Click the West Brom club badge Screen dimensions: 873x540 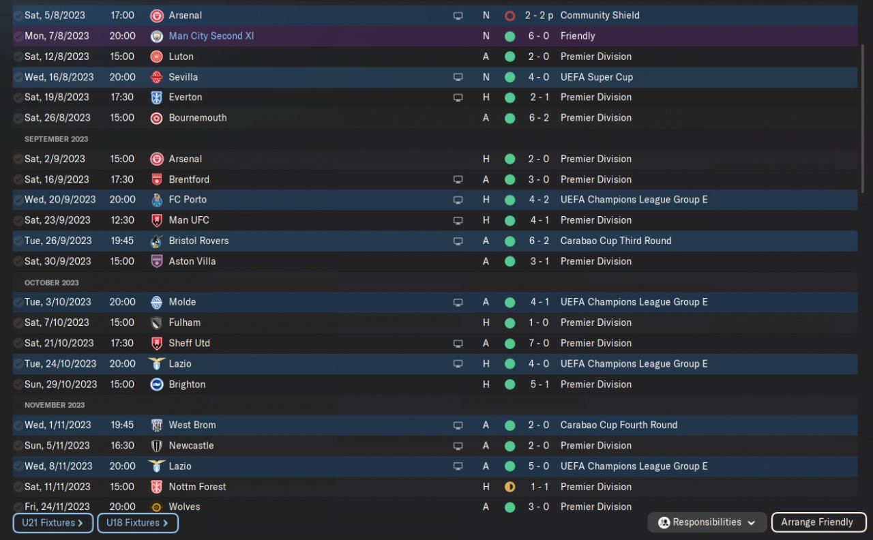(157, 425)
